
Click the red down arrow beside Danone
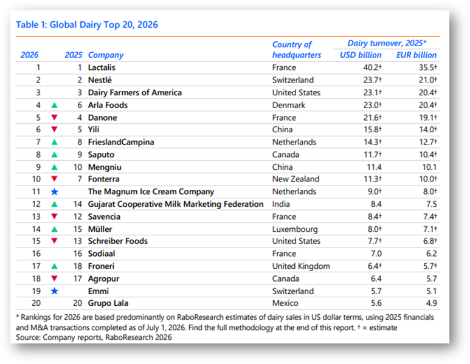tap(54, 118)
